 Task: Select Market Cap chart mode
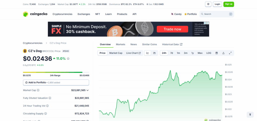[x=116, y=53]
